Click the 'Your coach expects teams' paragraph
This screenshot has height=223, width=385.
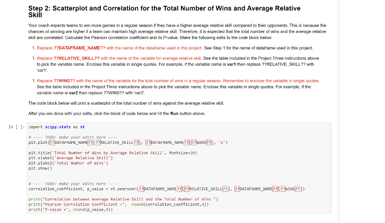177,32
